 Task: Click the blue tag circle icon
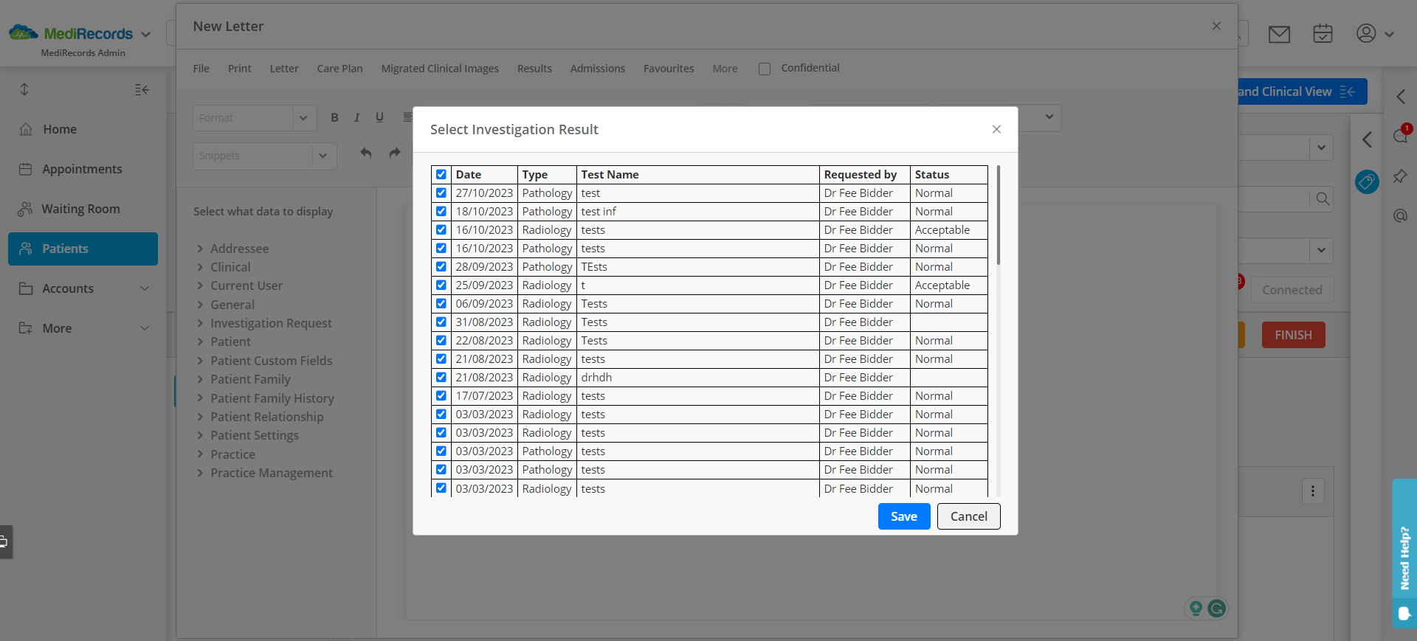coord(1367,181)
